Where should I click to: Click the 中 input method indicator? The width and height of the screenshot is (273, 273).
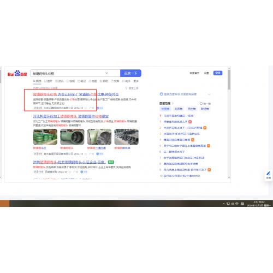point(237,204)
